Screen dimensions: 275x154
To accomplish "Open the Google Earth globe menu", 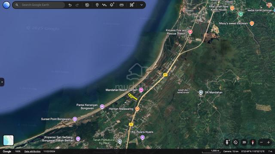I will (6, 5).
